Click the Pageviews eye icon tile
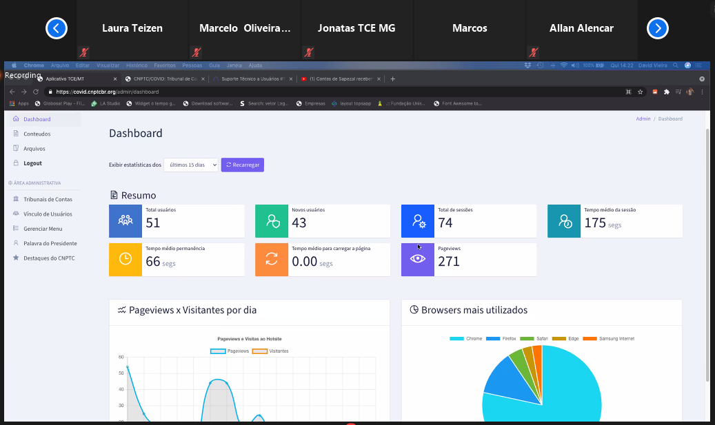 (418, 260)
